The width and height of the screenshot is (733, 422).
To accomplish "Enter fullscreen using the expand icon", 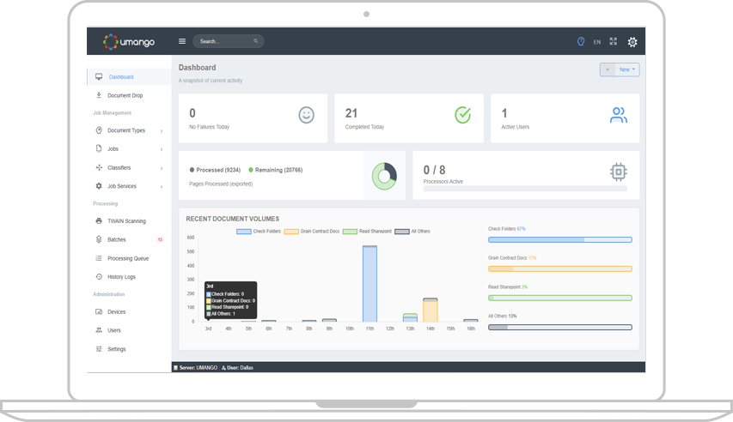I will [614, 41].
